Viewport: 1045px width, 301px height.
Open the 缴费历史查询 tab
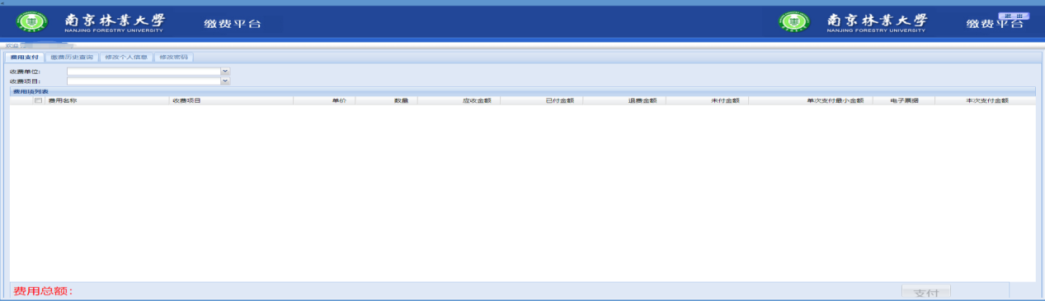(71, 58)
